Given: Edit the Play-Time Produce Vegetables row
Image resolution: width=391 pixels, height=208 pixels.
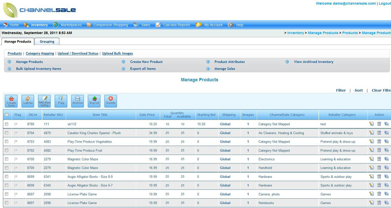Looking at the screenshot, I should click(x=371, y=142).
